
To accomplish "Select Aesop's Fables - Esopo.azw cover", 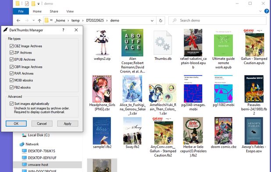I will 254,131.
